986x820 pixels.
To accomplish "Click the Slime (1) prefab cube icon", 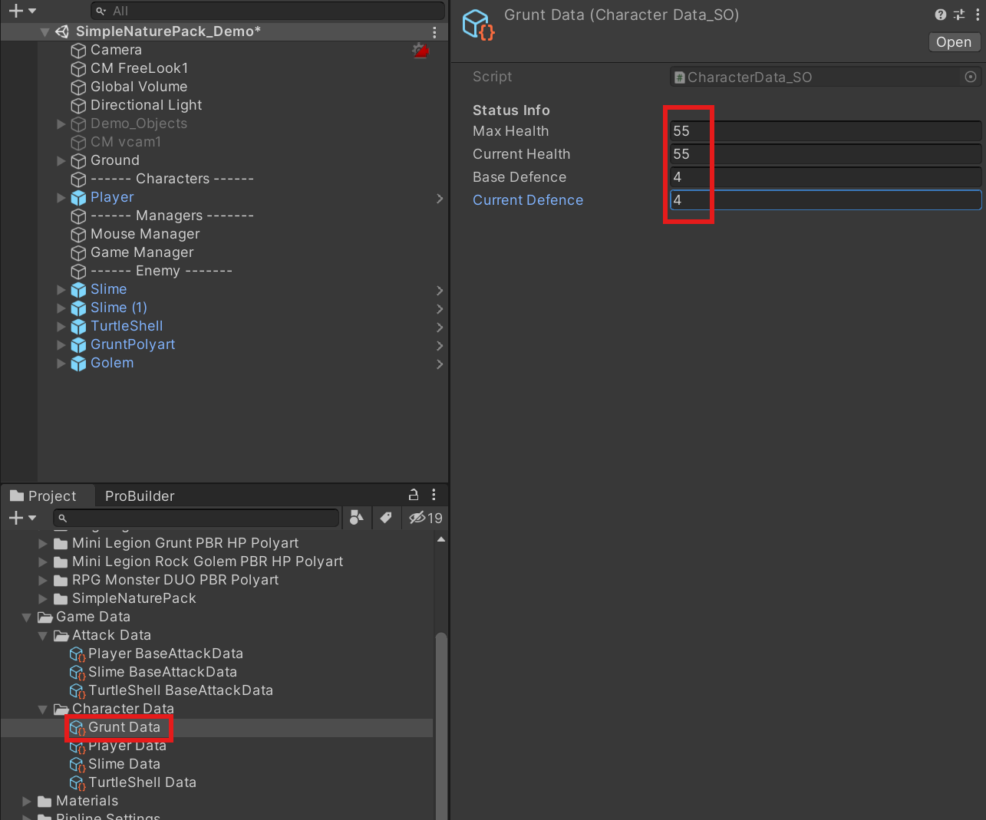I will pyautogui.click(x=78, y=308).
